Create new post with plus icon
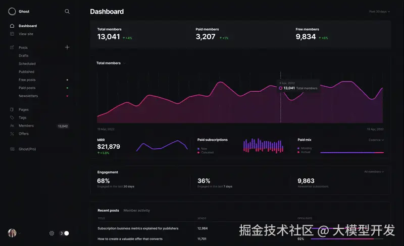Viewport: 404px width, 246px height. (x=67, y=47)
